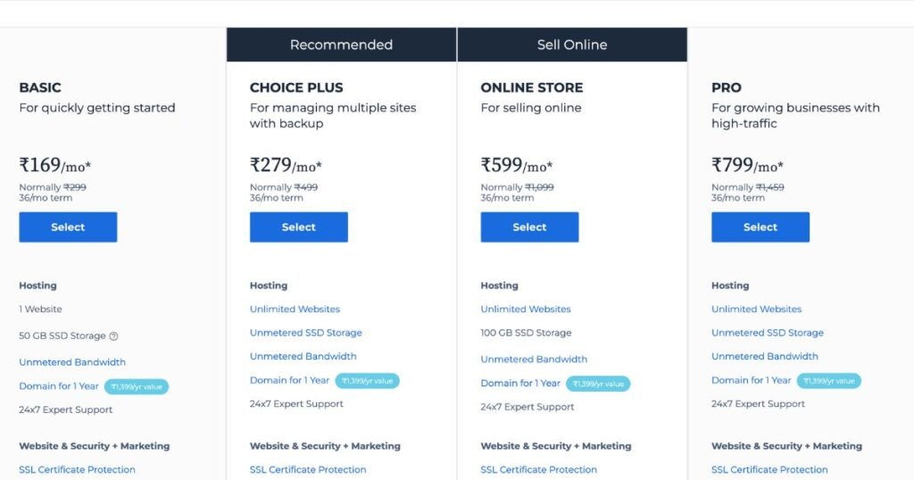The image size is (914, 480).
Task: Click ₹1,399/yr value badge in Online Store
Action: click(598, 384)
